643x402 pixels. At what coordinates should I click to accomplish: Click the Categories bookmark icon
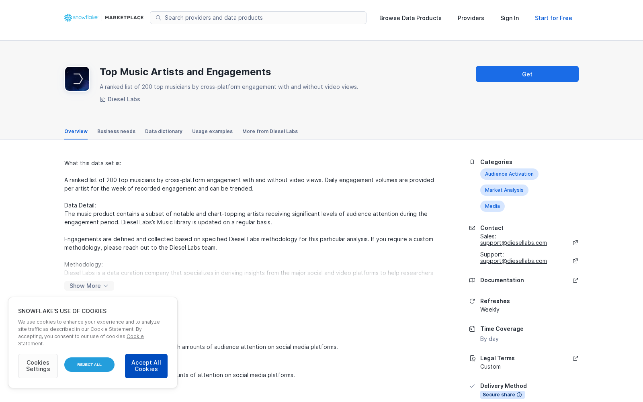tap(472, 162)
